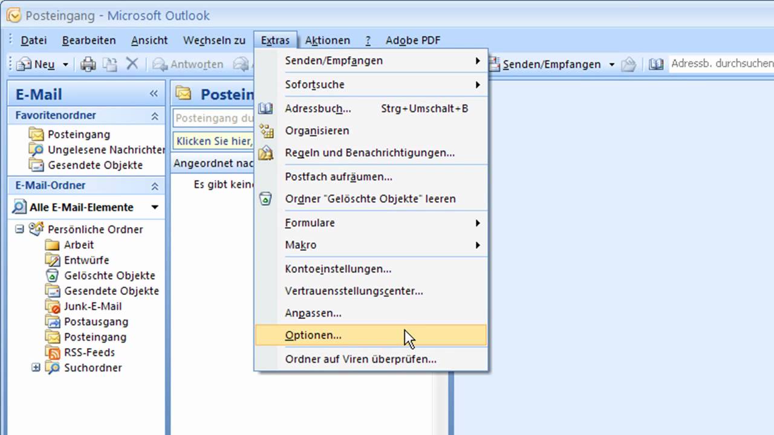This screenshot has width=774, height=435.
Task: Click the Posteingang search input box
Action: [x=214, y=119]
